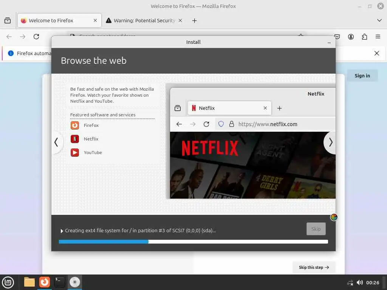
Task: Click the Firefox reload page button
Action: click(x=36, y=37)
